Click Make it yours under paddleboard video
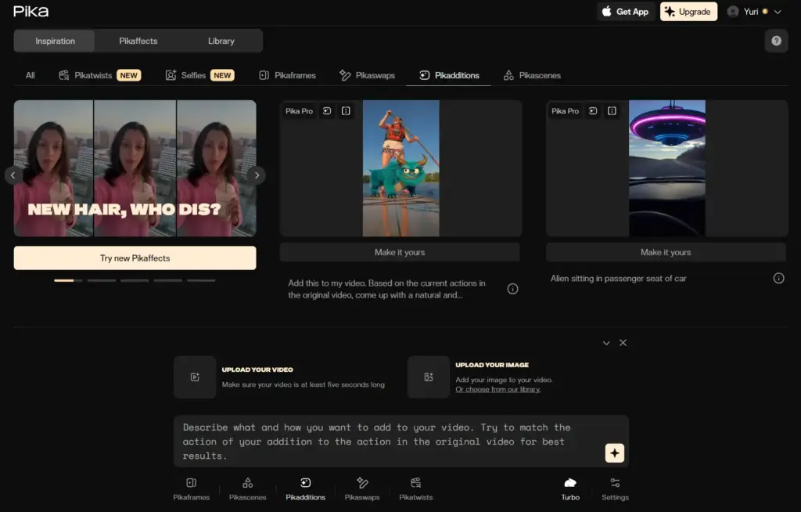The image size is (801, 512). (400, 252)
